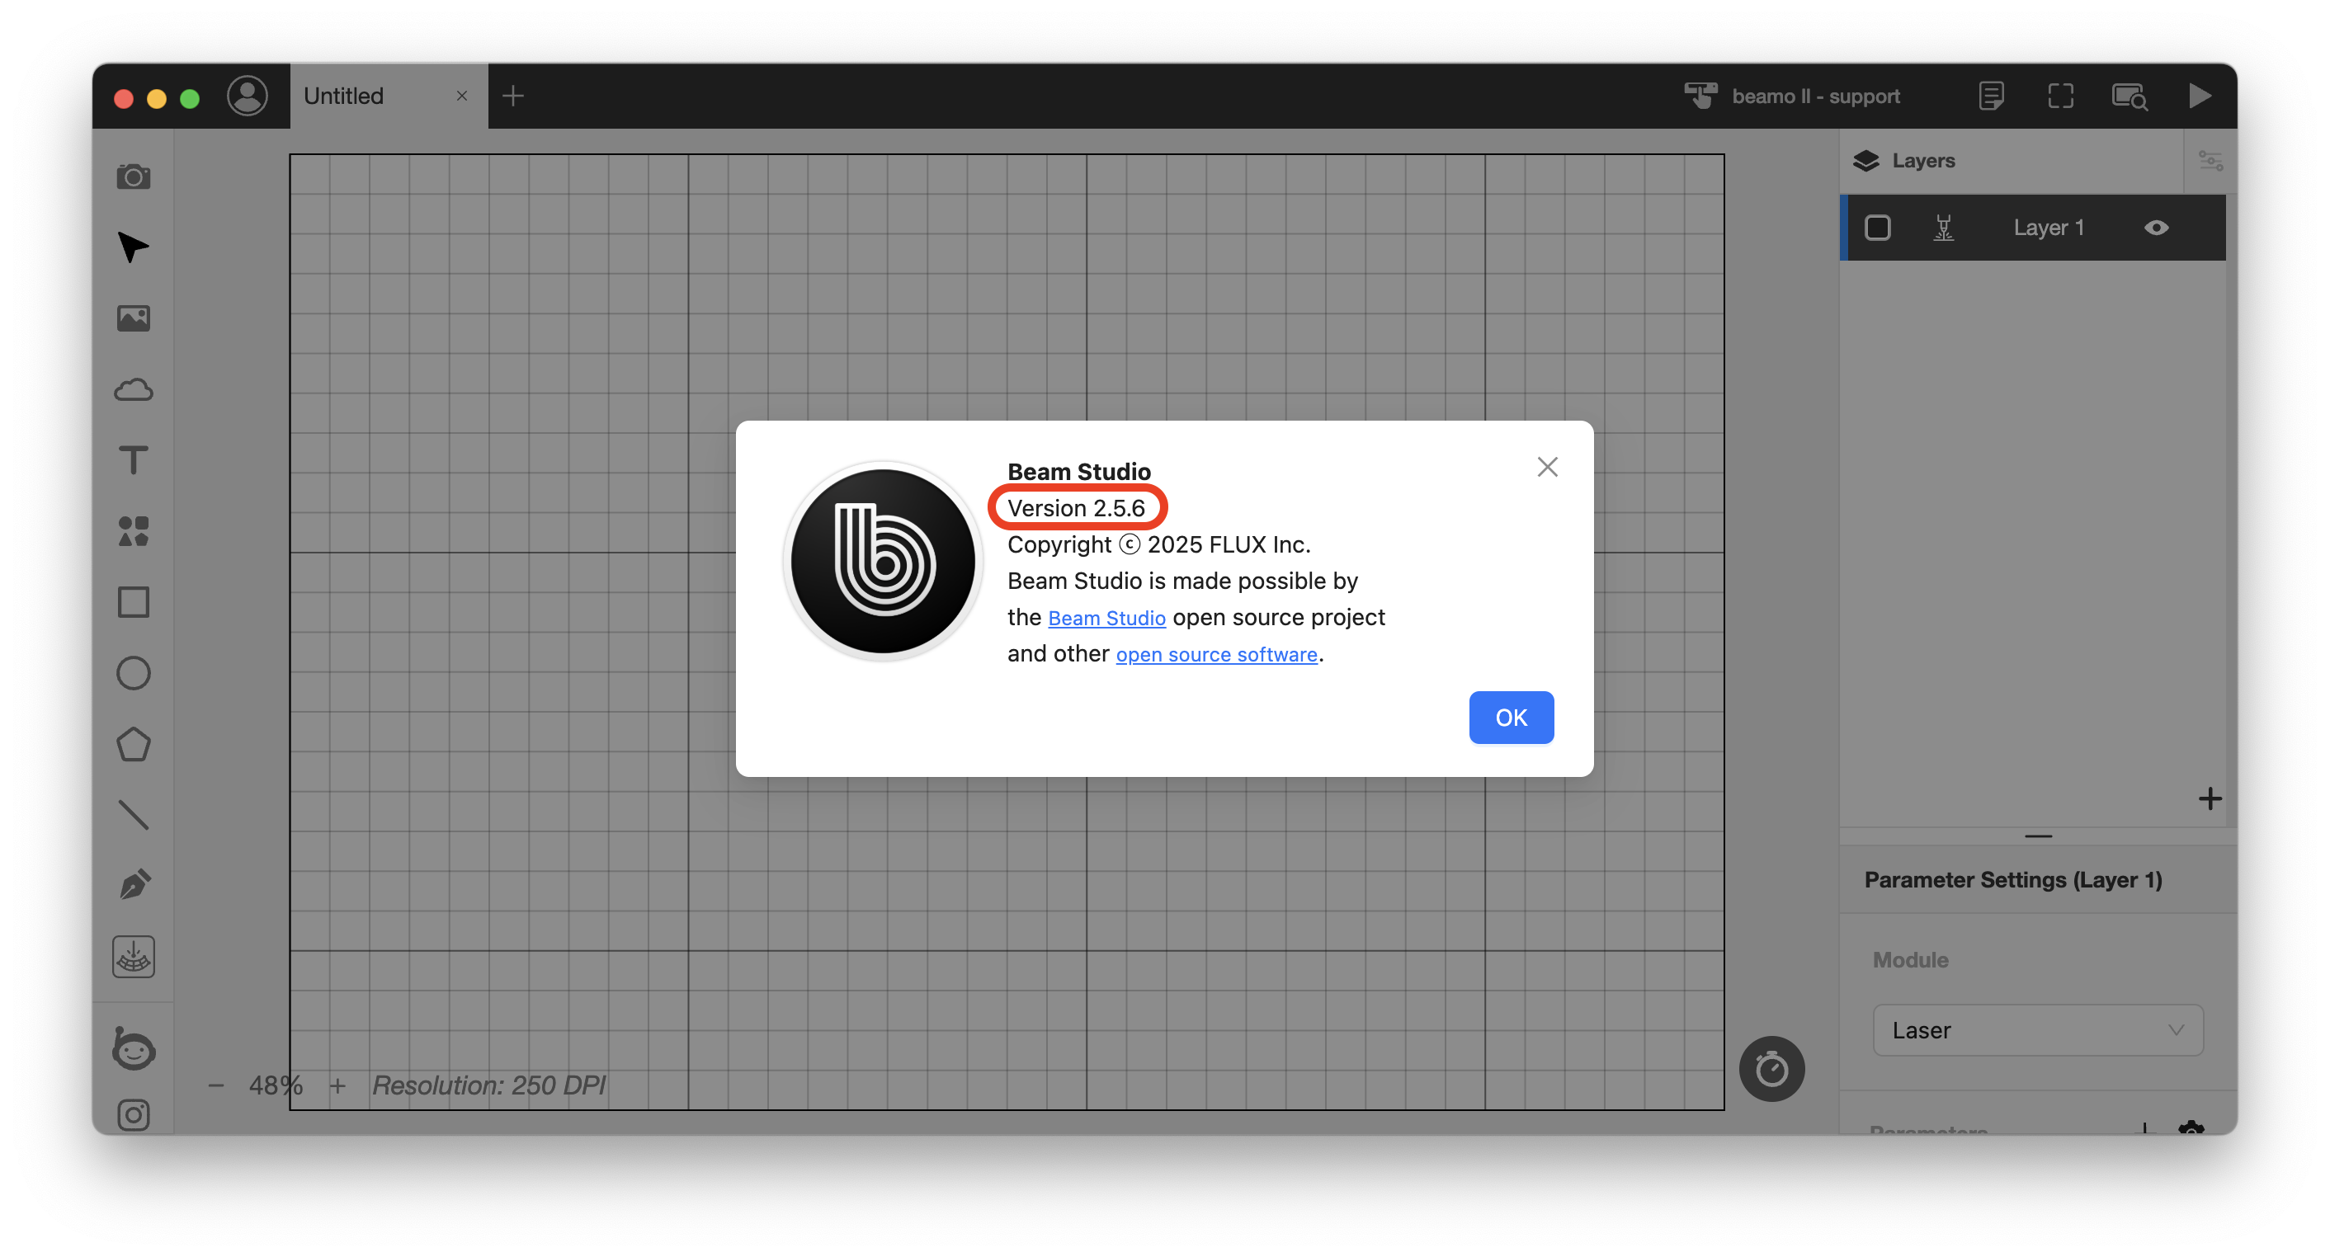The height and width of the screenshot is (1257, 2330).
Task: Click the Layers panel icon
Action: point(1865,161)
